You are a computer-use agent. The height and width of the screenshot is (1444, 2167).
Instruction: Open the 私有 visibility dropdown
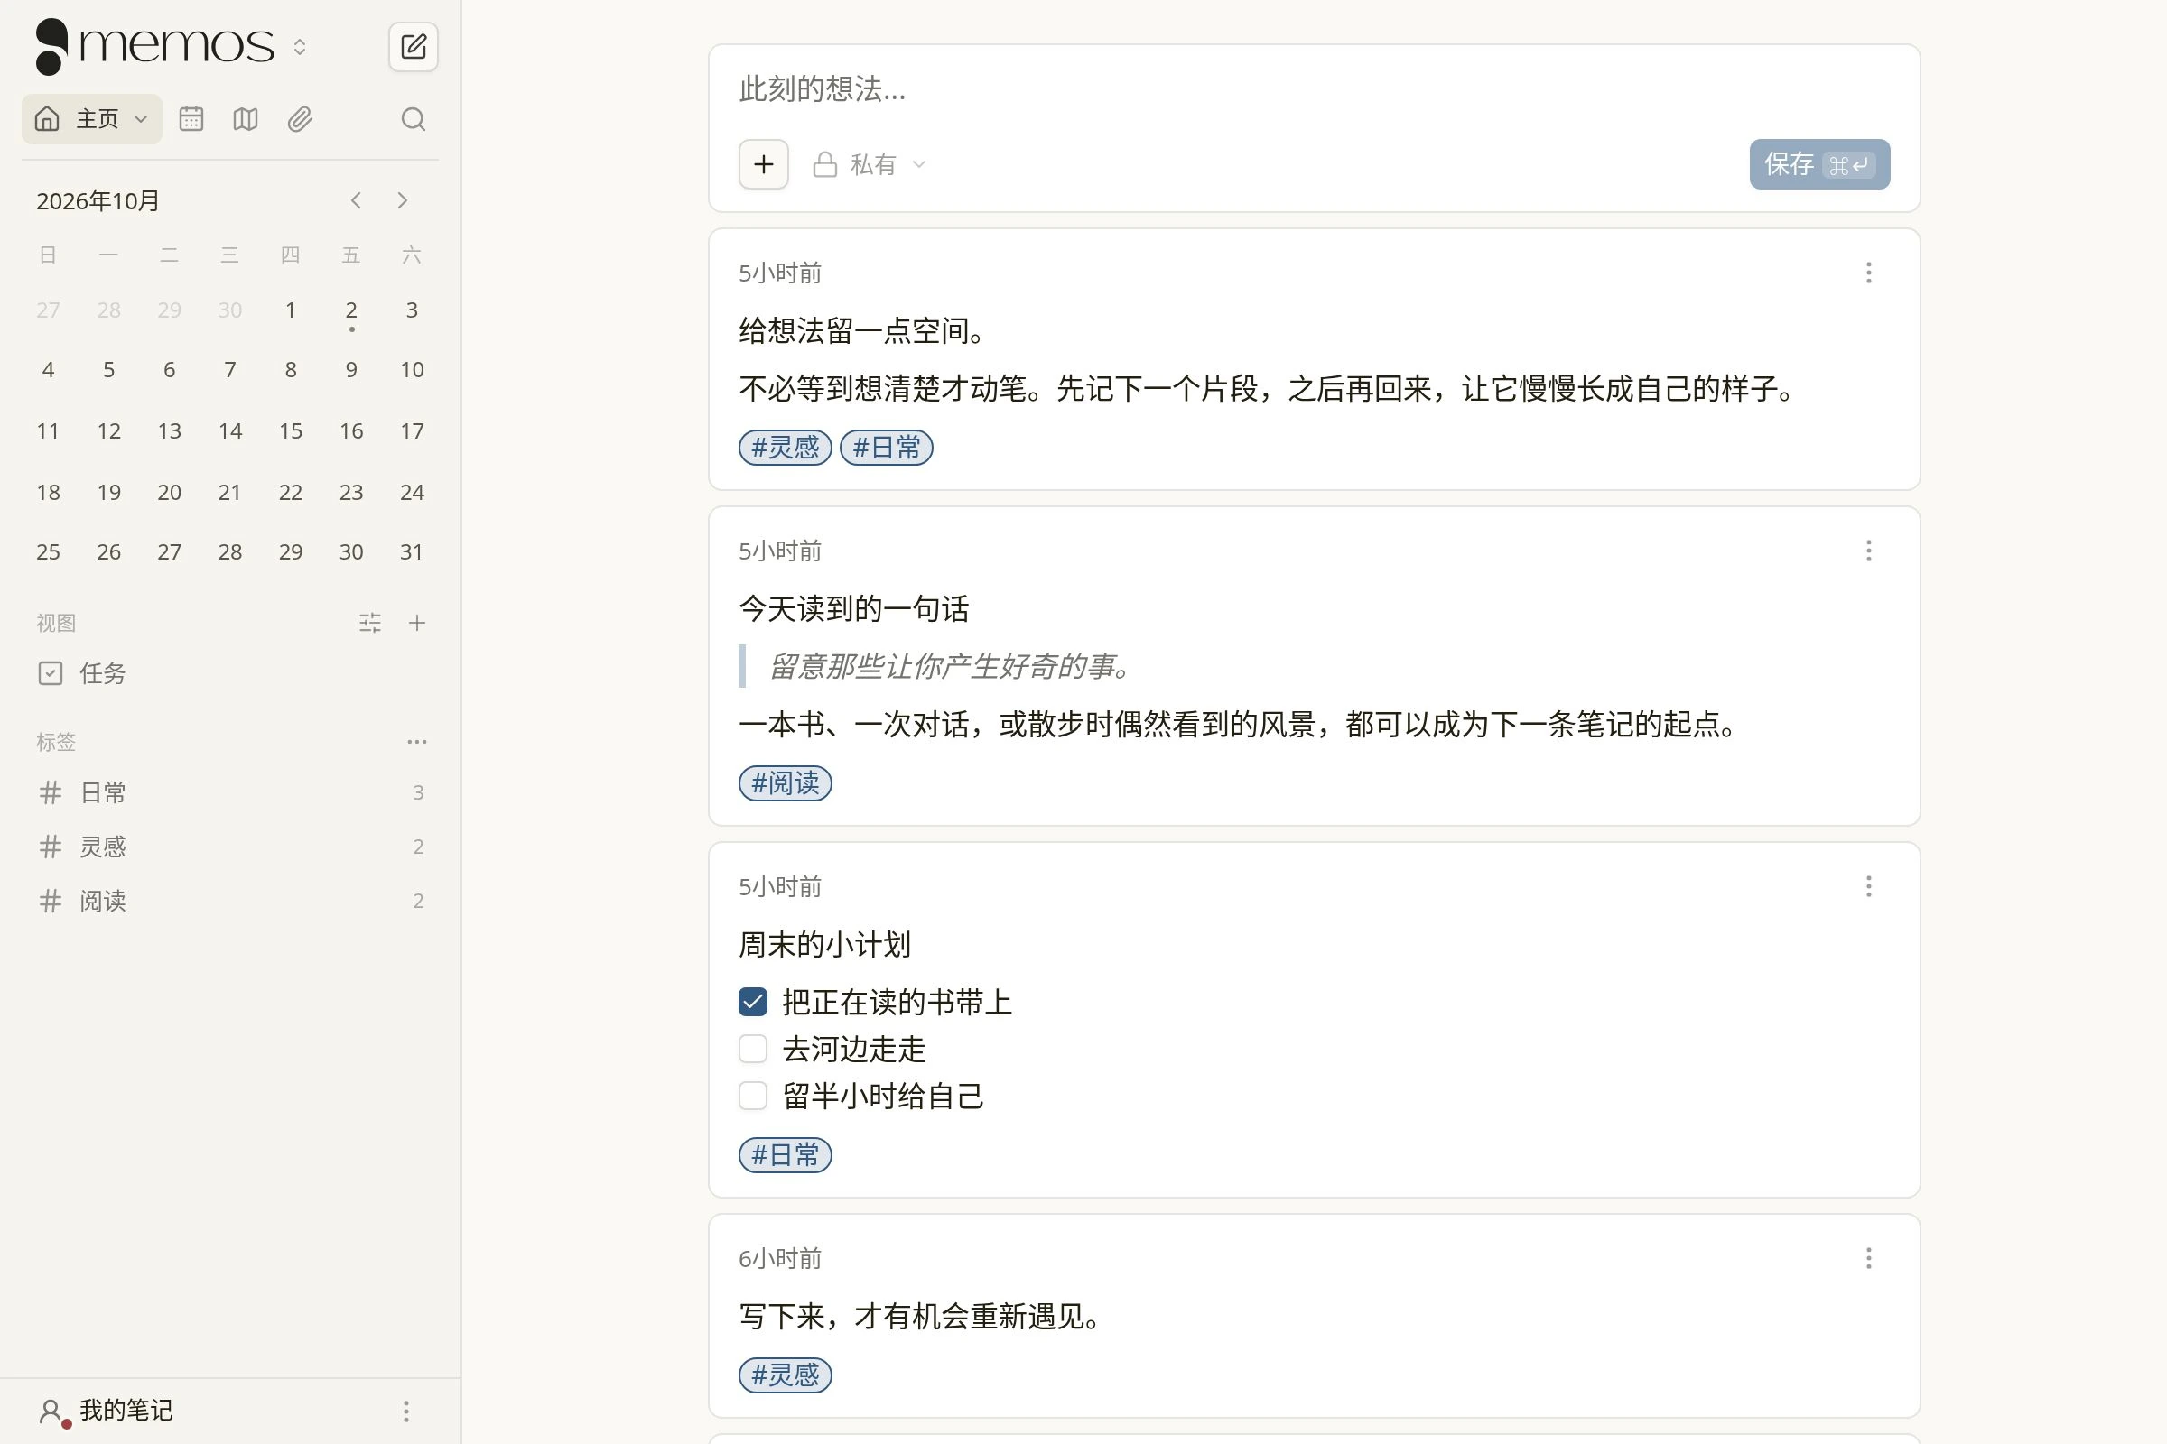point(870,164)
